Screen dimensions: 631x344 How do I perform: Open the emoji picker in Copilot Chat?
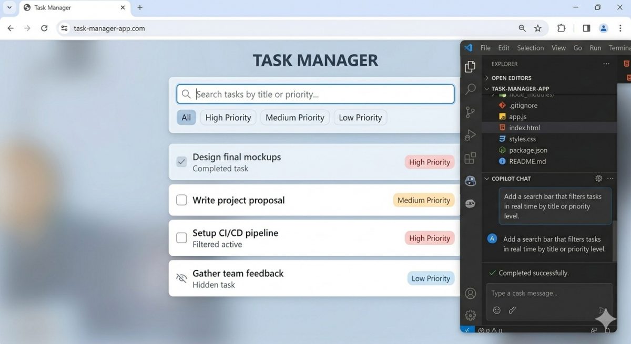(x=496, y=310)
